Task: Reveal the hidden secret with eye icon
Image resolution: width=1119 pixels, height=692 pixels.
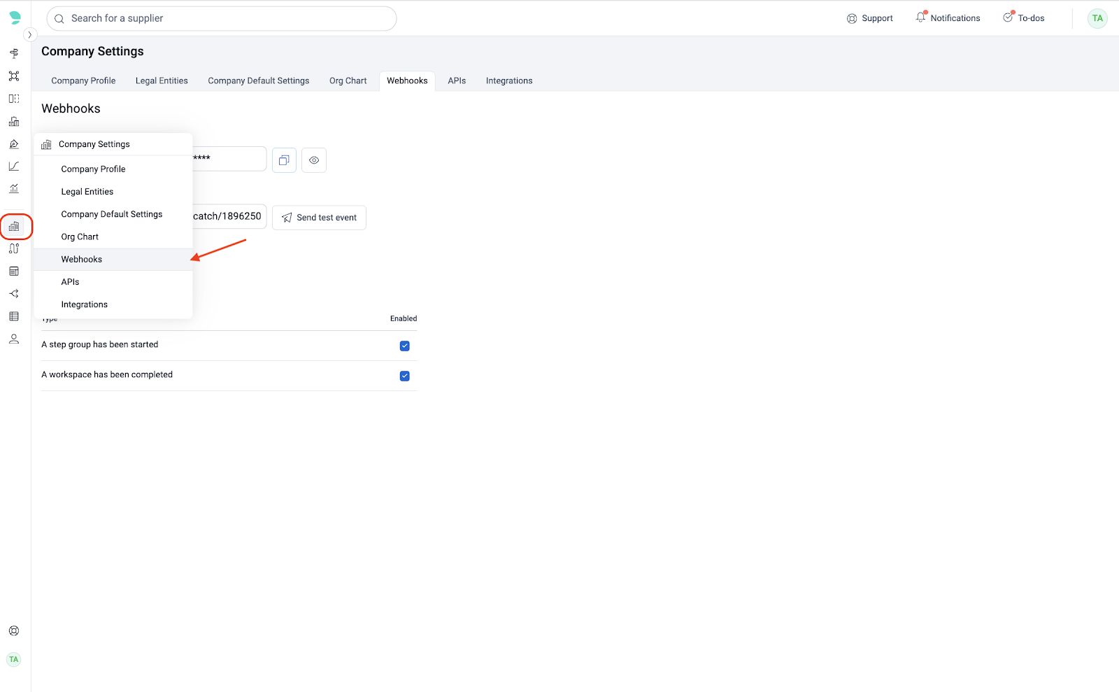Action: pyautogui.click(x=314, y=160)
